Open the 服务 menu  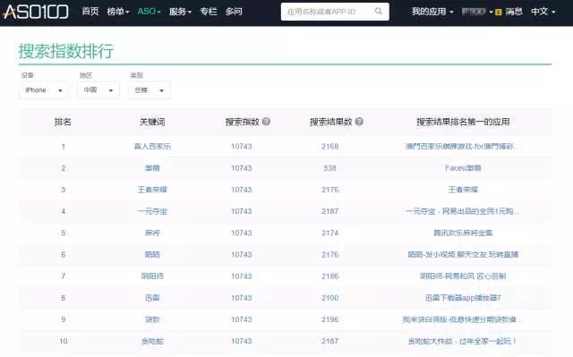pyautogui.click(x=180, y=12)
